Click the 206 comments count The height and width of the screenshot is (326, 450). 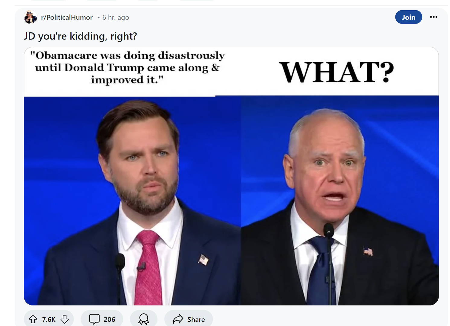coord(109,319)
